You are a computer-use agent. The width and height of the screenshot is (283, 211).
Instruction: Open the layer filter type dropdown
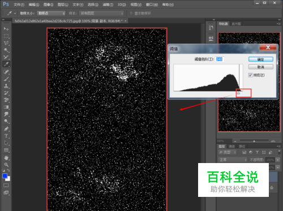coord(228,152)
